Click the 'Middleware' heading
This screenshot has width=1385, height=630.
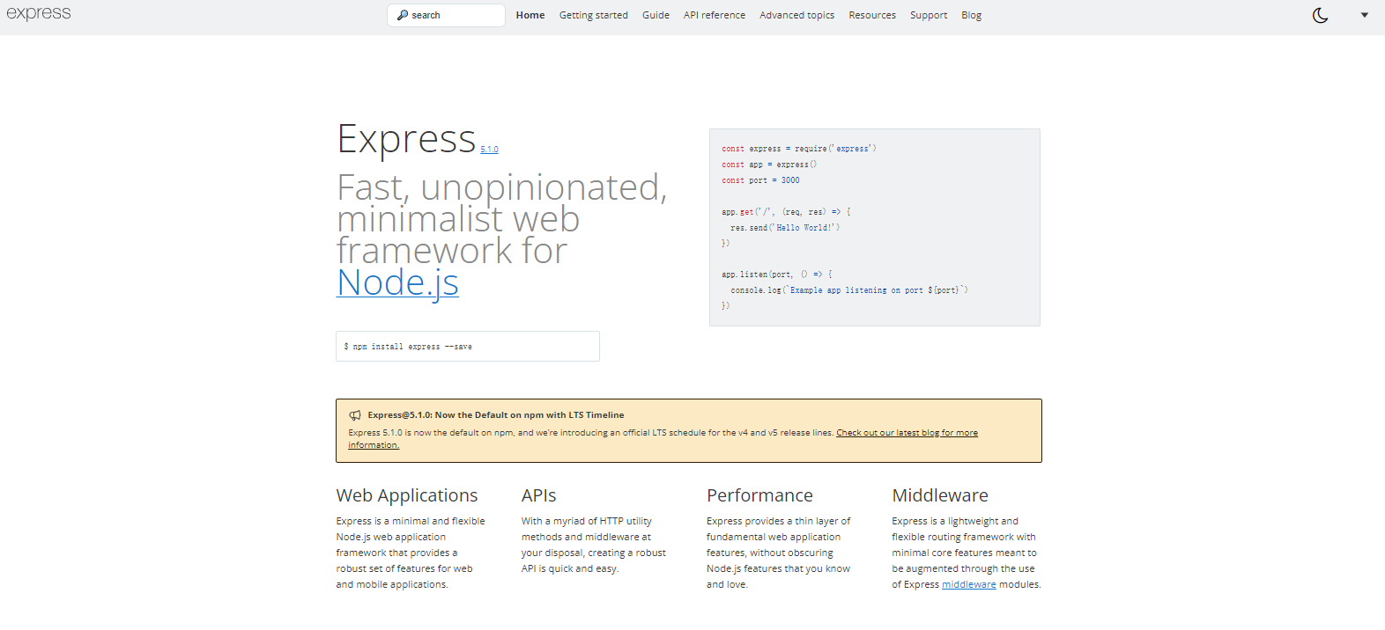coord(940,495)
